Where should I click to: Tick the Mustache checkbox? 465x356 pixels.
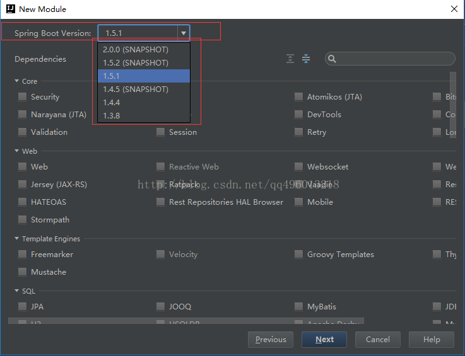(22, 272)
